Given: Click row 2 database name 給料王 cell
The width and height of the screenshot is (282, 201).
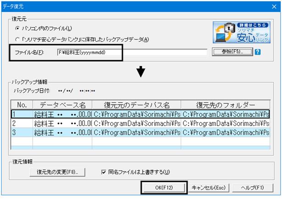Looking at the screenshot, I should coord(62,123).
